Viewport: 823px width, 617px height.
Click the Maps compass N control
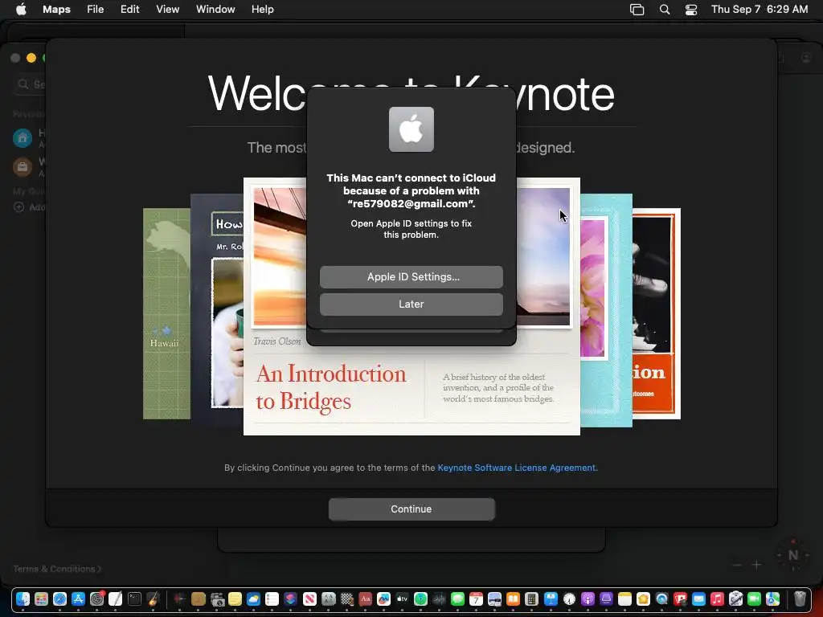click(793, 554)
